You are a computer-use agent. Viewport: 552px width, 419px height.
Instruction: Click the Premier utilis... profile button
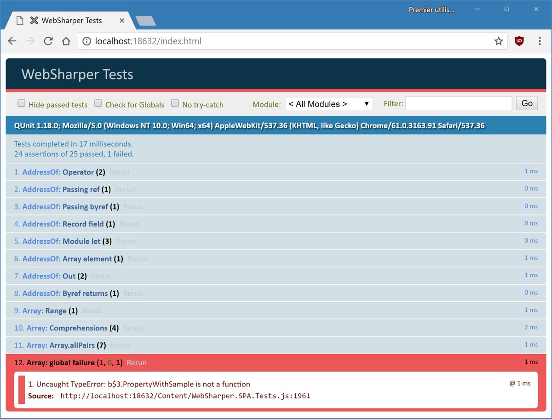coord(431,9)
